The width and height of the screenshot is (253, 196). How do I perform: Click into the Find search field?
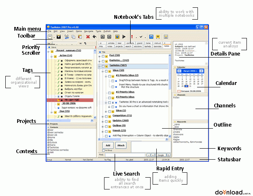pos(125,155)
